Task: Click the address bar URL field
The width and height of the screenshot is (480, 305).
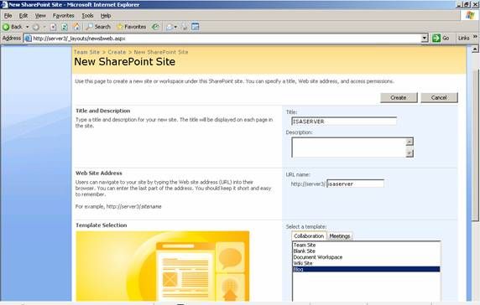Action: (226, 39)
